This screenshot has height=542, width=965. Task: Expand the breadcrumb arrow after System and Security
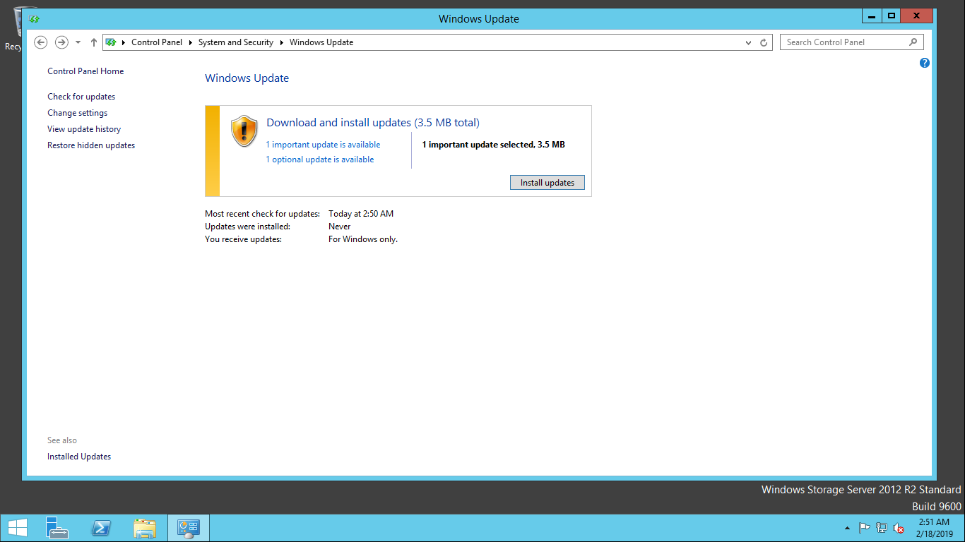click(282, 42)
